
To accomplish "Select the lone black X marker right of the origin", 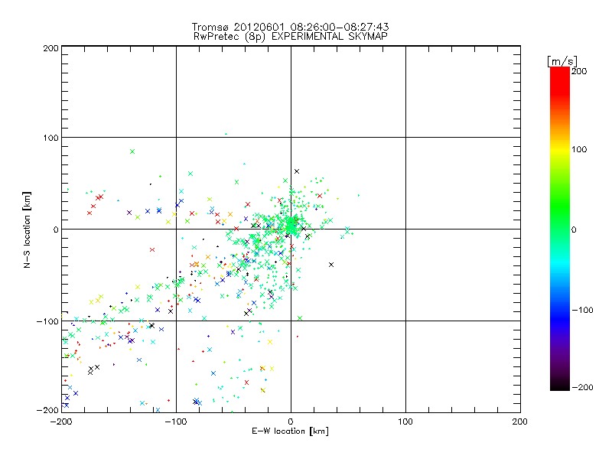I will pyautogui.click(x=331, y=265).
